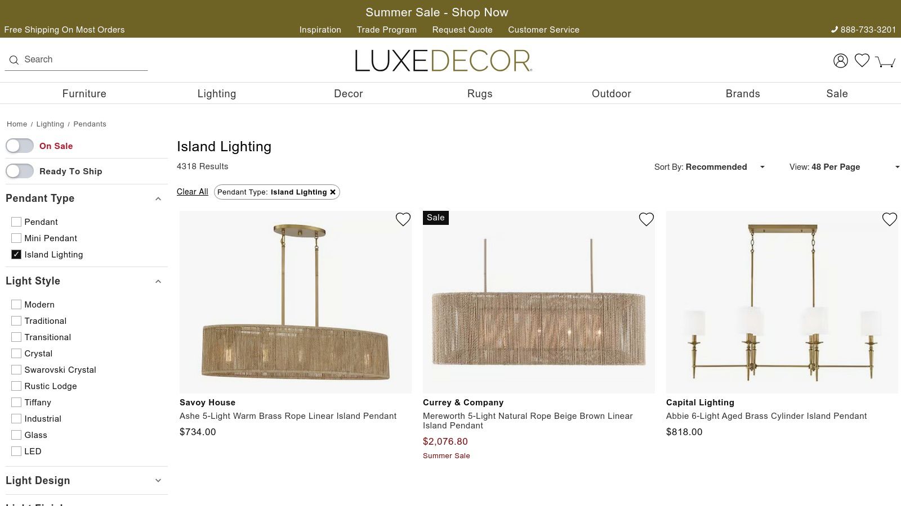Image resolution: width=901 pixels, height=506 pixels.
Task: Open the Lighting menu in the navigation
Action: pyautogui.click(x=217, y=93)
